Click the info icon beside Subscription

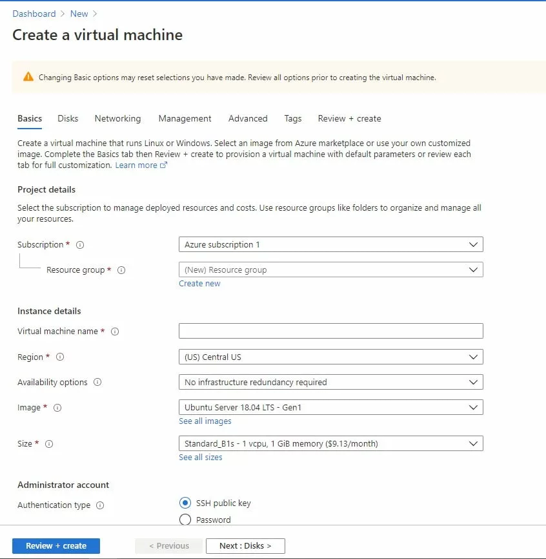coord(81,245)
